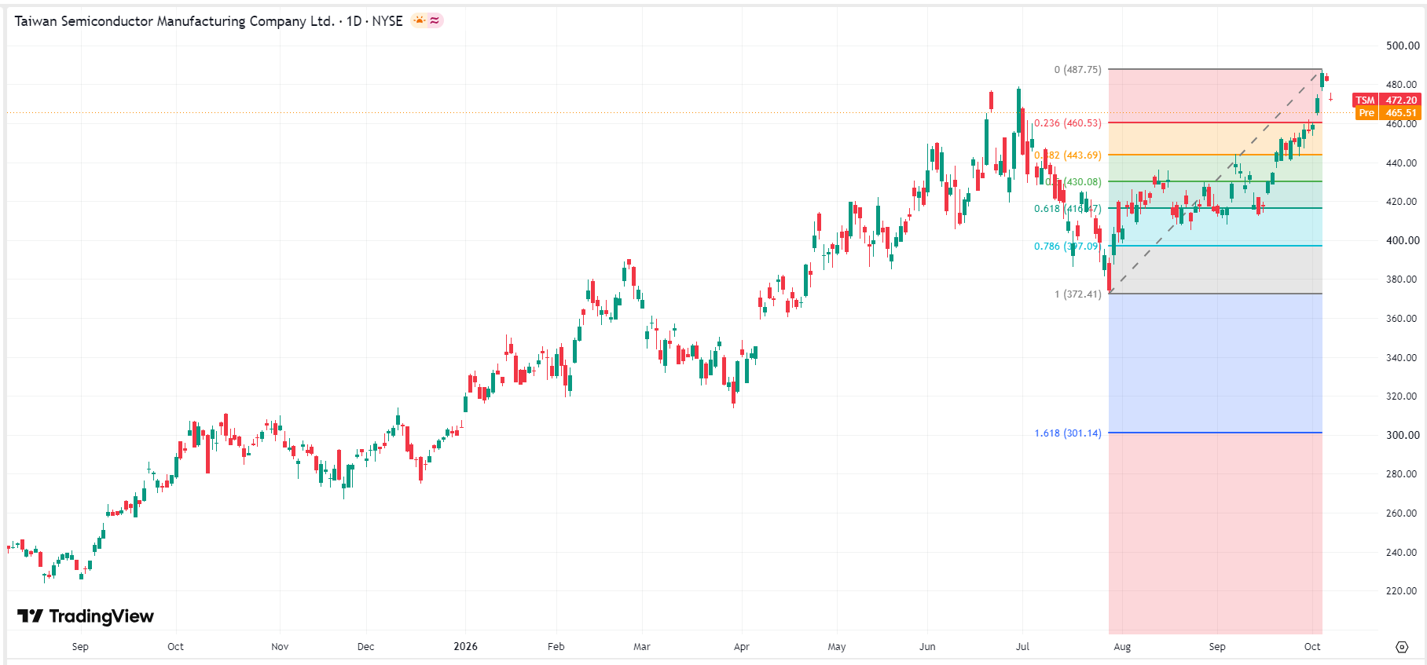The image size is (1427, 665).
Task: Click the Jul label on time axis
Action: [x=1022, y=646]
